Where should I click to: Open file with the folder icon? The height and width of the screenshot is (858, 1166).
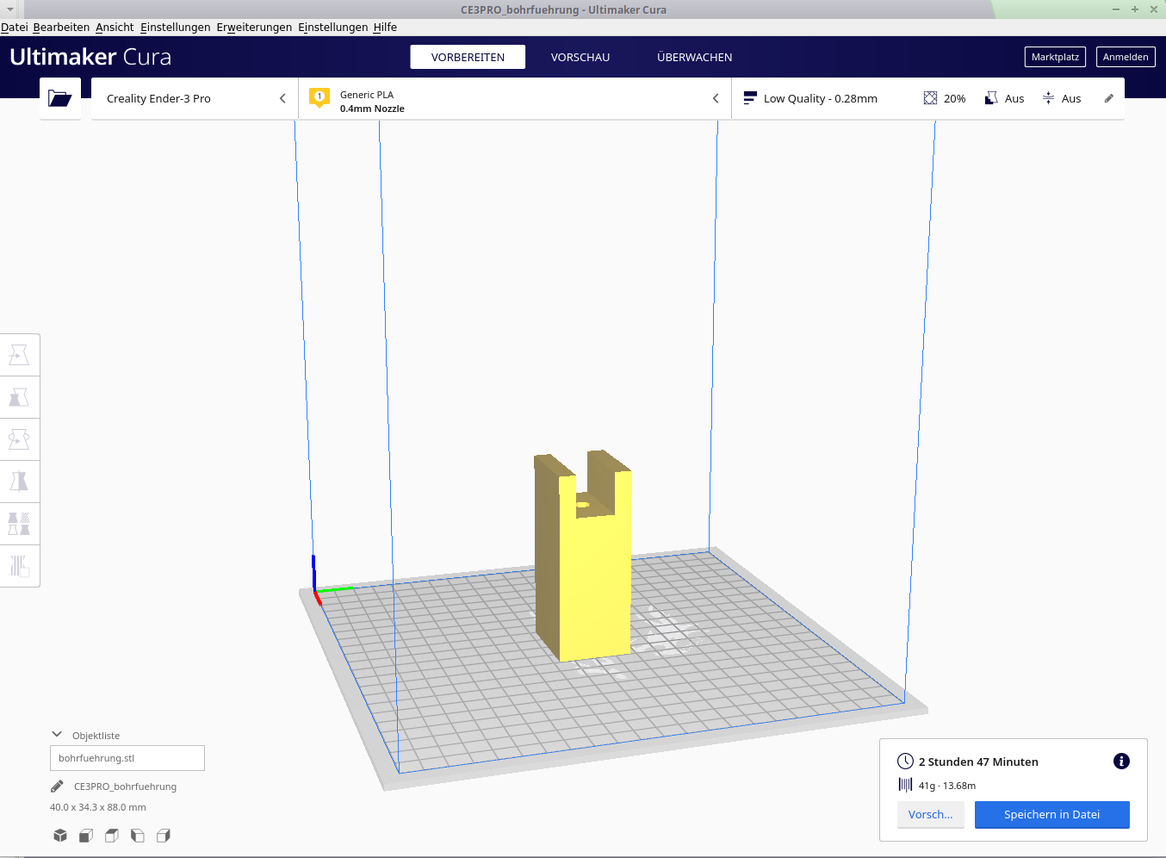(x=60, y=98)
